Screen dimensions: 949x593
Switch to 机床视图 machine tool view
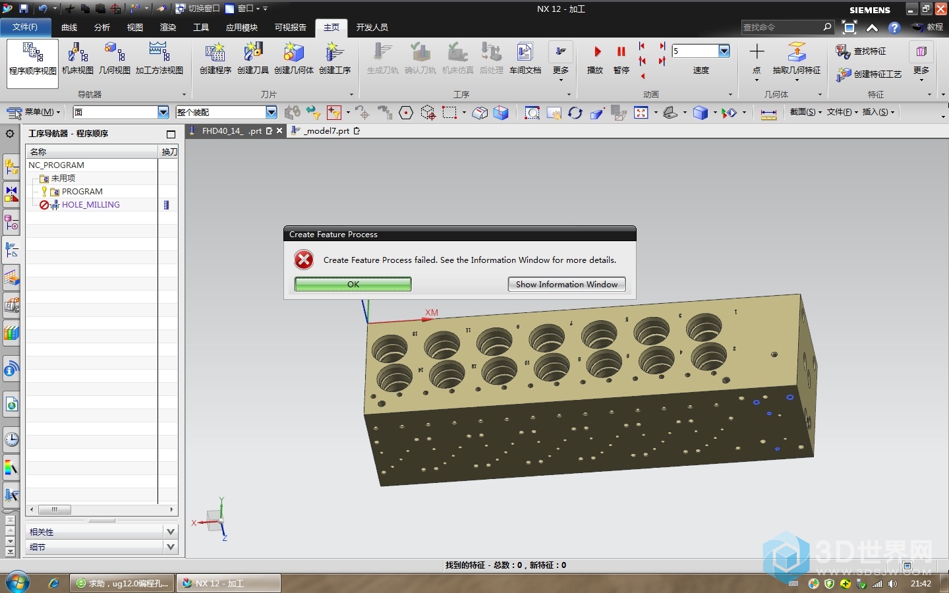78,59
